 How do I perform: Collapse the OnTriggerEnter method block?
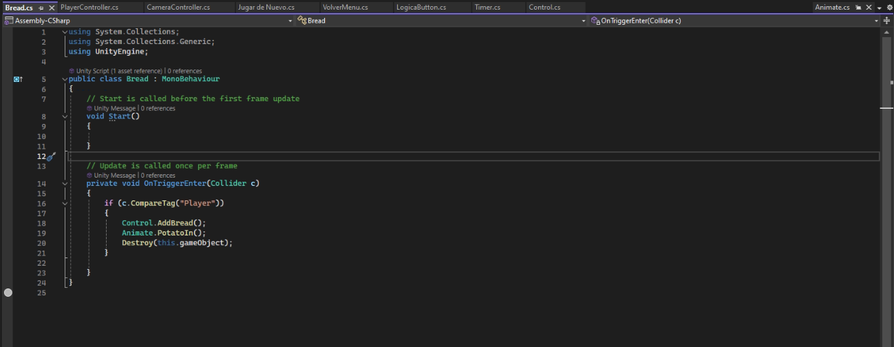pyautogui.click(x=65, y=184)
